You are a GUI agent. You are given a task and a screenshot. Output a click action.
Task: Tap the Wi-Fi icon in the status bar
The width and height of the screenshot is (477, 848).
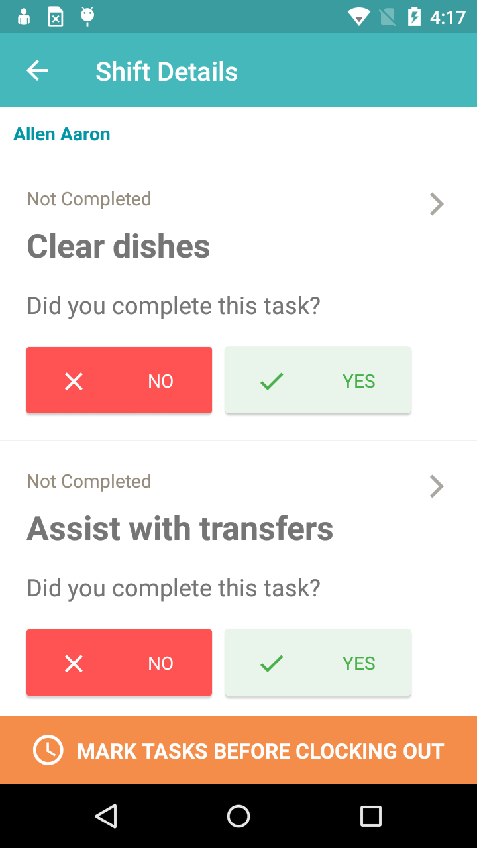[x=358, y=17]
